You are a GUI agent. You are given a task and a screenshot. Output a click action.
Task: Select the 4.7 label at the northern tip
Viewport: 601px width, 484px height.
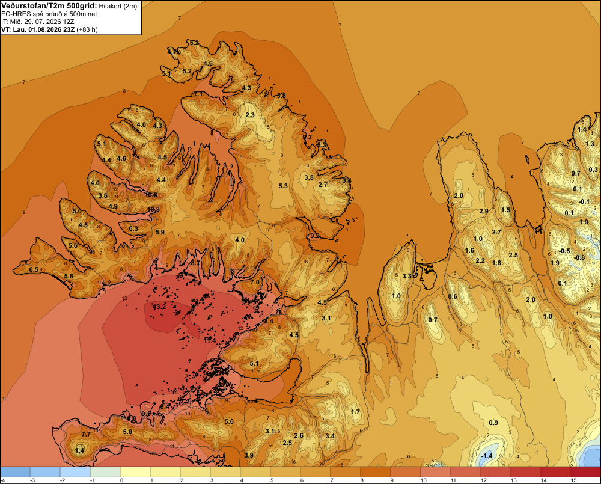coord(172,51)
